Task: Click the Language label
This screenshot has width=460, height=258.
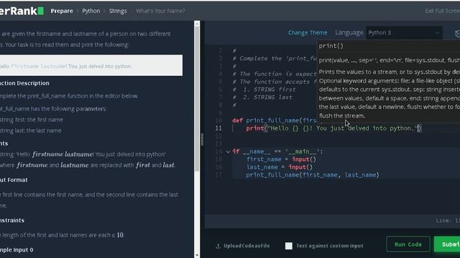Action: (349, 32)
